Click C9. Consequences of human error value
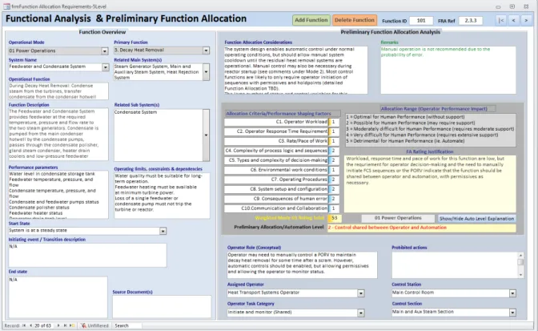 [x=334, y=199]
